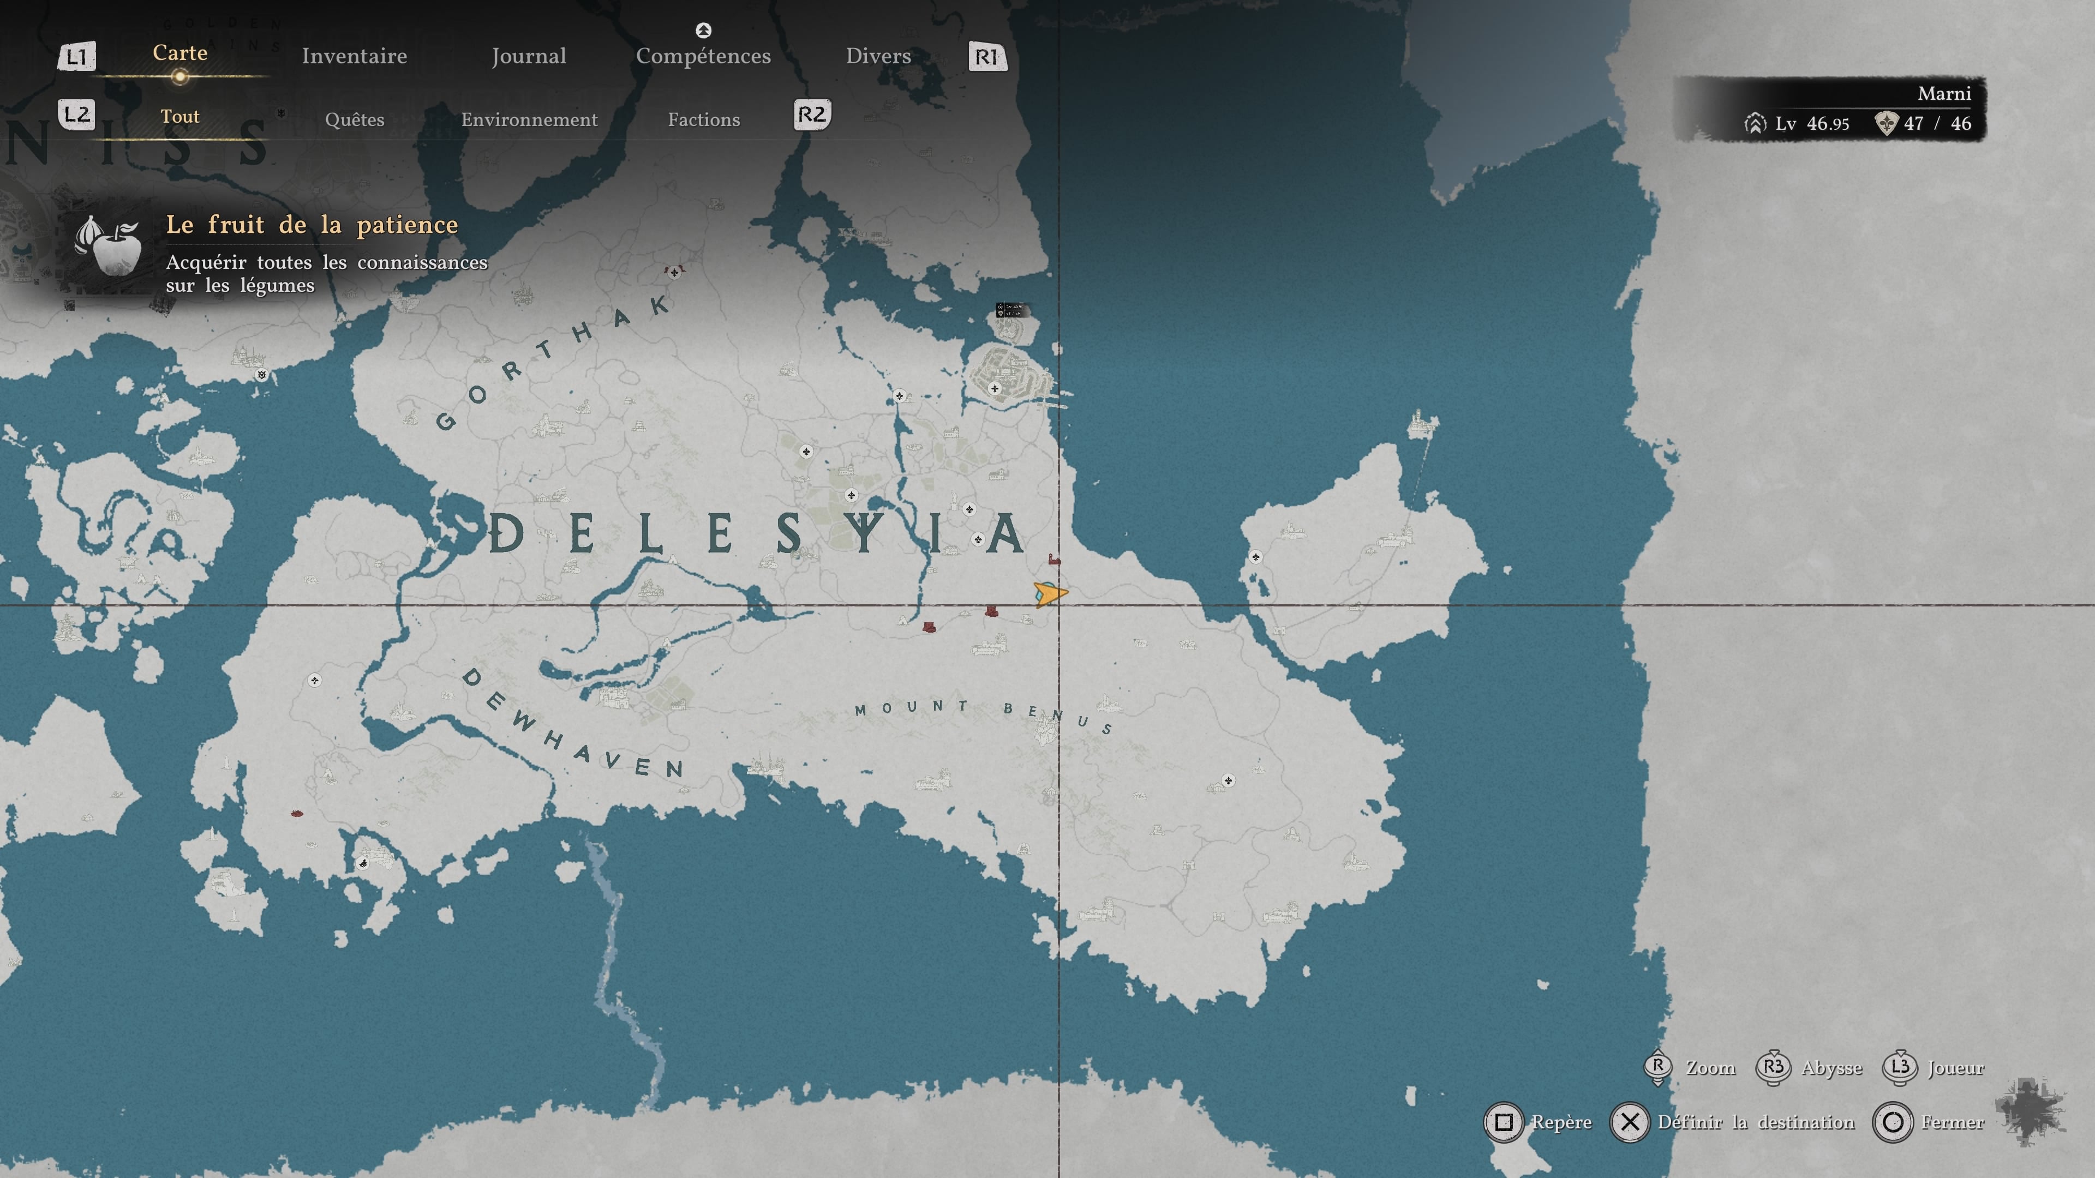Viewport: 2095px width, 1178px height.
Task: Go to the Compétences tab
Action: pos(703,56)
